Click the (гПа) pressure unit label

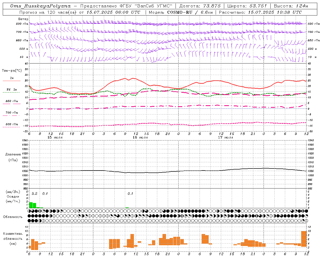(x=13, y=160)
